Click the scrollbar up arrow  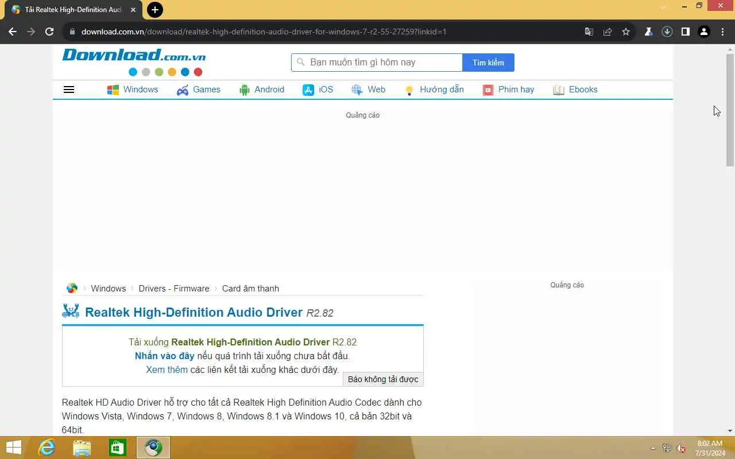coord(730,49)
